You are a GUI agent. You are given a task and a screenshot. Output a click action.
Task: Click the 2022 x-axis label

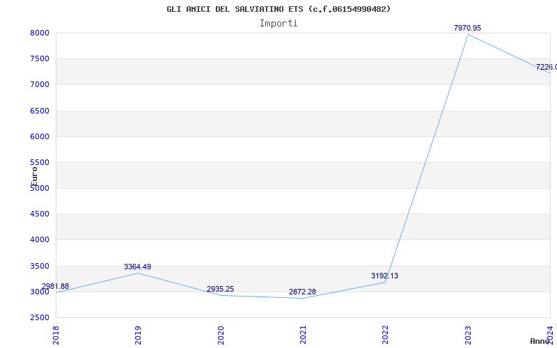tap(386, 335)
